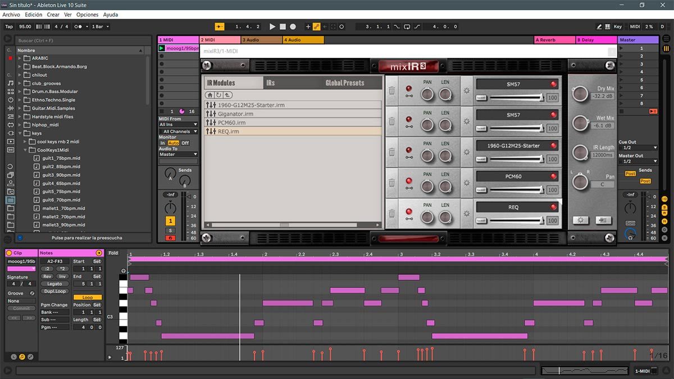
Task: Open the Audio To Master dropdown
Action: coord(178,154)
